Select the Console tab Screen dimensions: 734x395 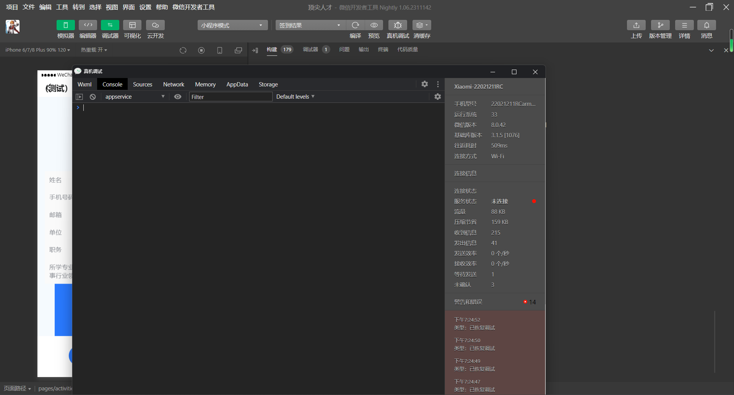pyautogui.click(x=112, y=85)
